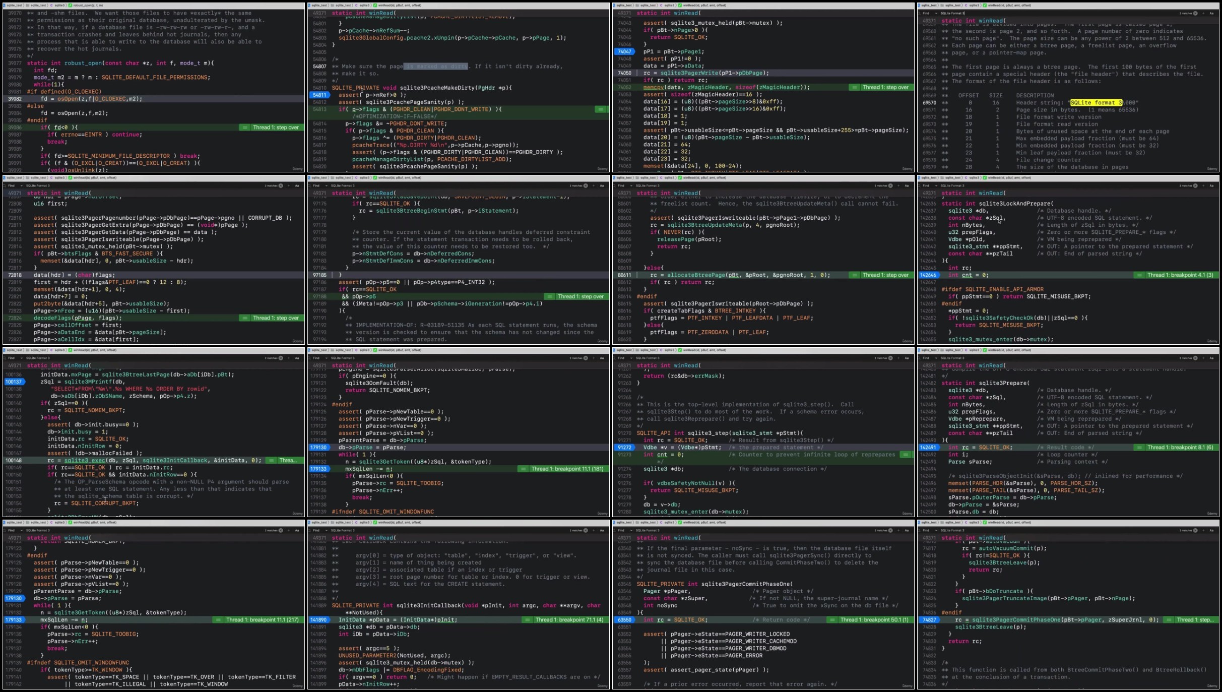This screenshot has width=1222, height=692.
Task: Open Find dropdown in the file-header comment pane
Action: pyautogui.click(x=936, y=13)
